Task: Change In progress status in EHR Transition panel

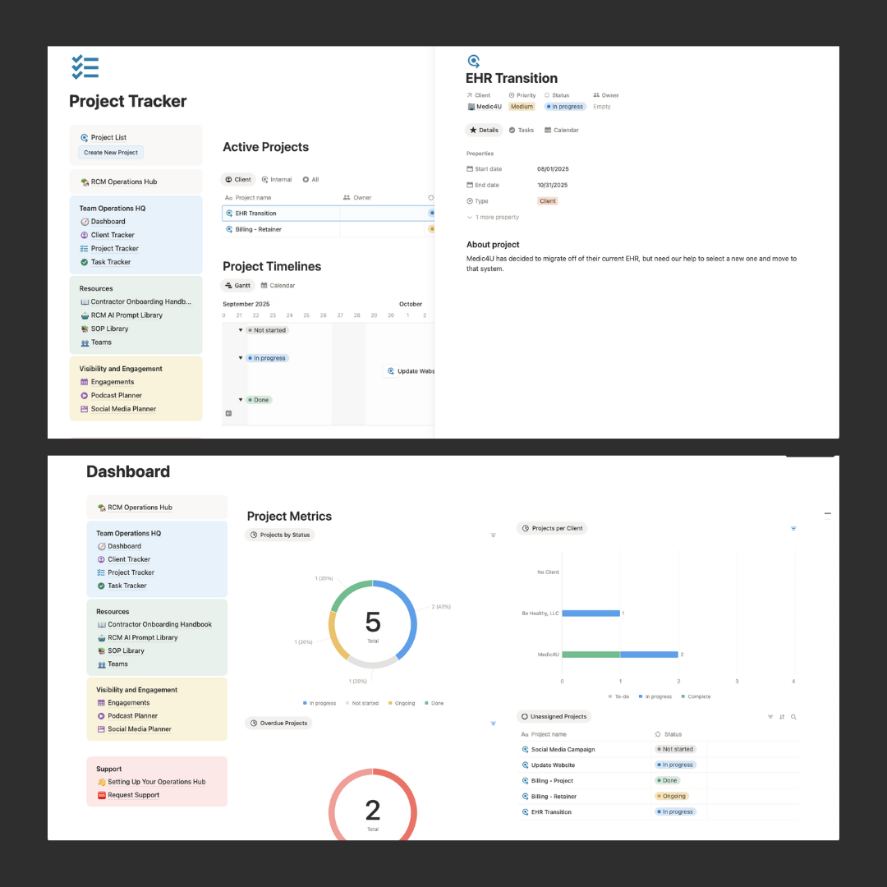Action: (x=565, y=107)
